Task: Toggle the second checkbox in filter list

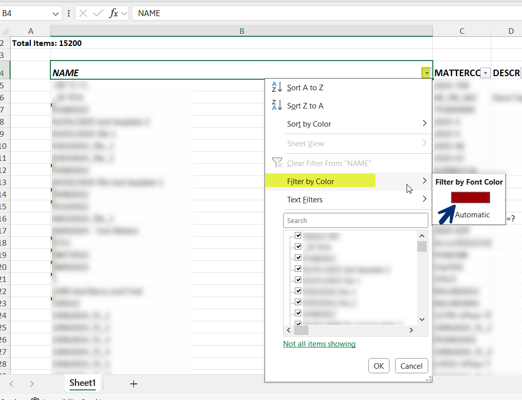Action: [x=298, y=246]
